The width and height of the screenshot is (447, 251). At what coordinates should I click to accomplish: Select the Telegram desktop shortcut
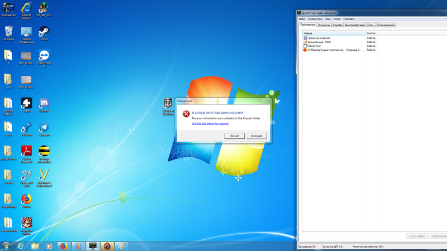(x=44, y=129)
